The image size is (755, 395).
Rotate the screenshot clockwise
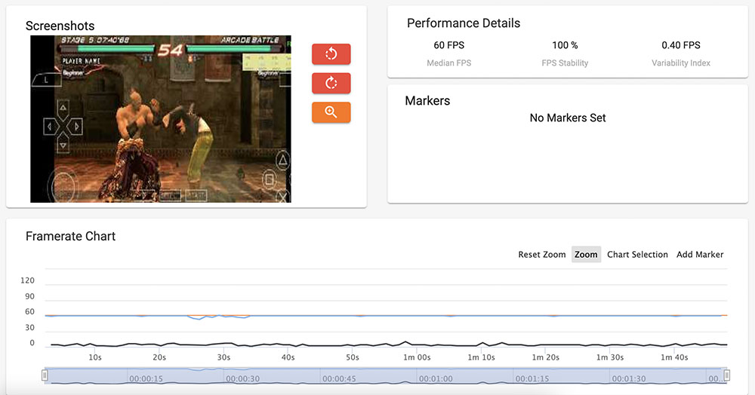pos(331,83)
